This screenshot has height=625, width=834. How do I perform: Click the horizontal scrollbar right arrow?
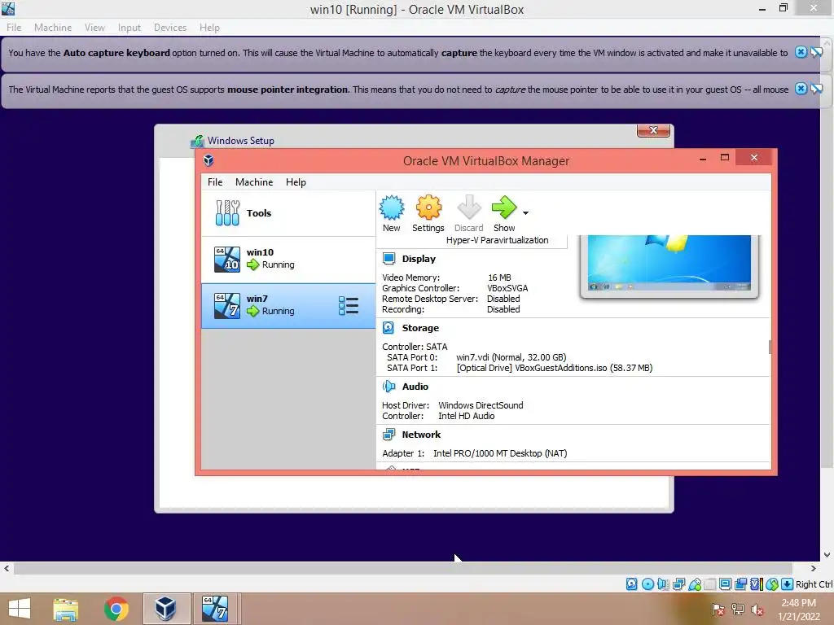[x=813, y=568]
